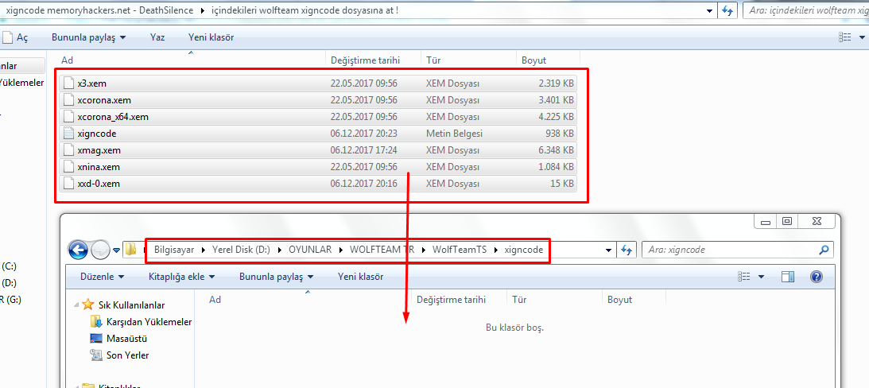Click OYUNLAR in breadcrumb path

coord(310,250)
